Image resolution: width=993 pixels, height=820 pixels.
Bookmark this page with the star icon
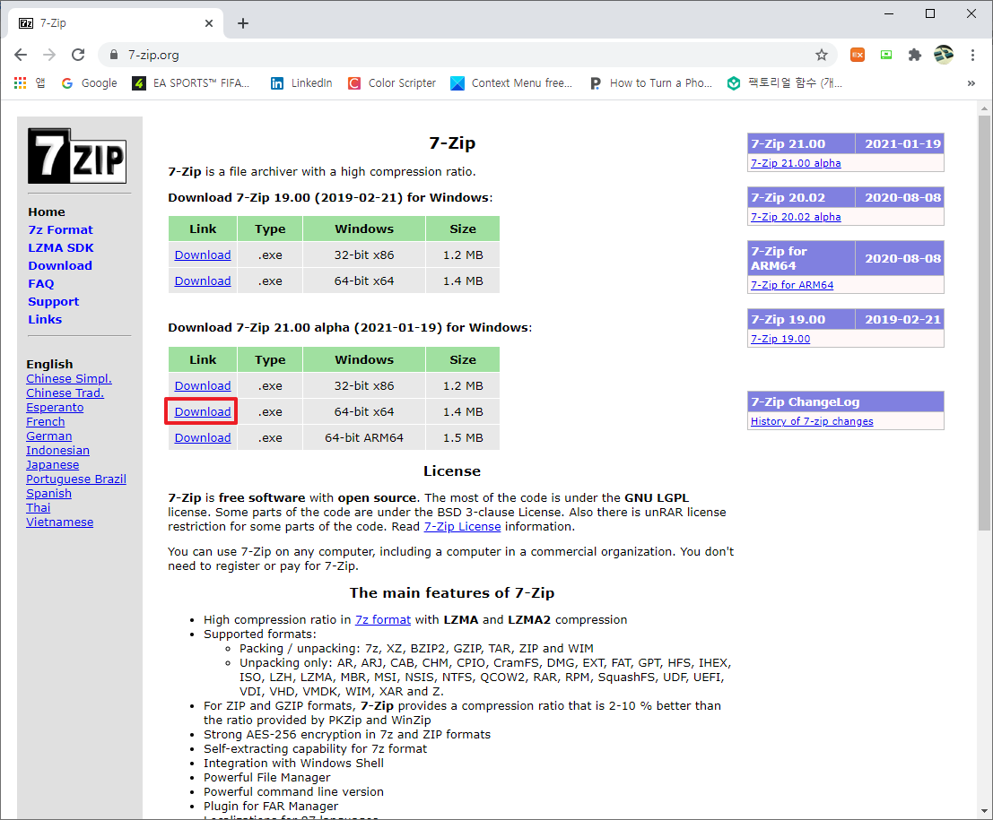click(x=822, y=55)
